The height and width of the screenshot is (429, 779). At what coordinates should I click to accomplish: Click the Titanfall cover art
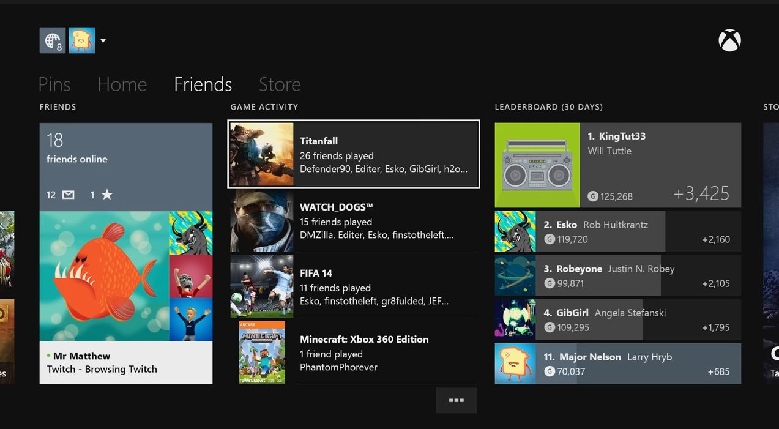[262, 154]
